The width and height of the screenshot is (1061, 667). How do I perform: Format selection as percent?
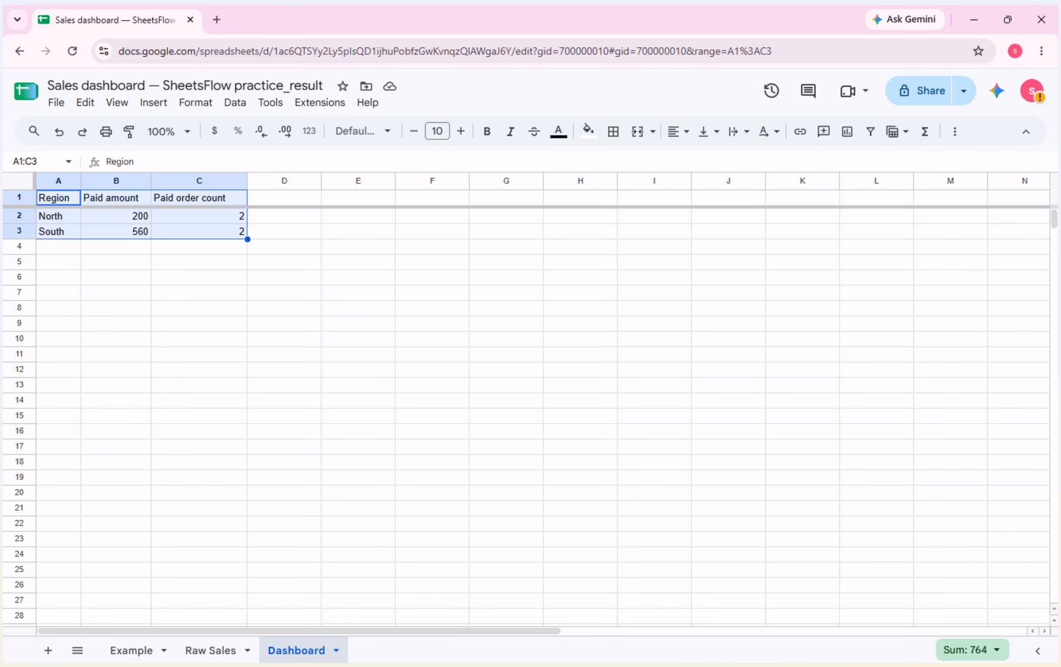pos(238,131)
